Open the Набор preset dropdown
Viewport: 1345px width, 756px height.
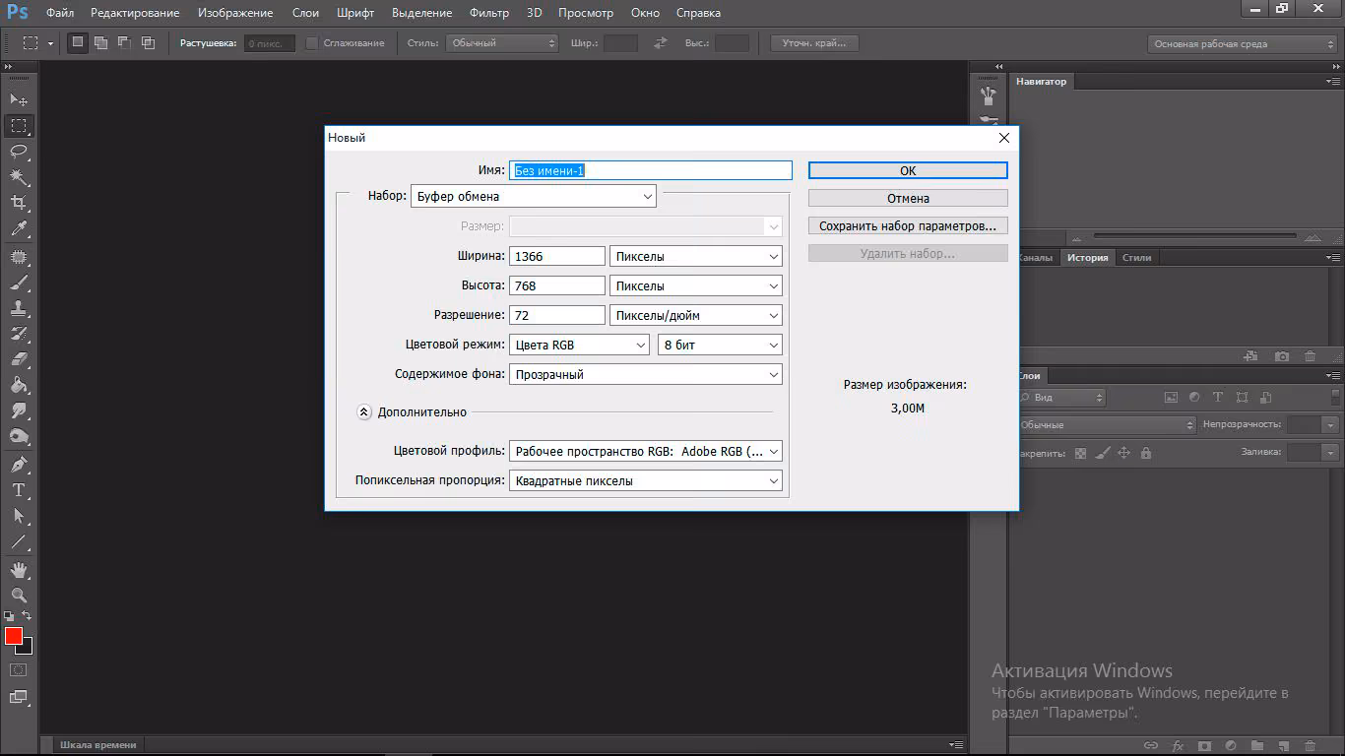[534, 196]
